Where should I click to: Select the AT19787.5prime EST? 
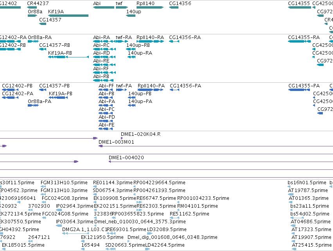(291, 194)
